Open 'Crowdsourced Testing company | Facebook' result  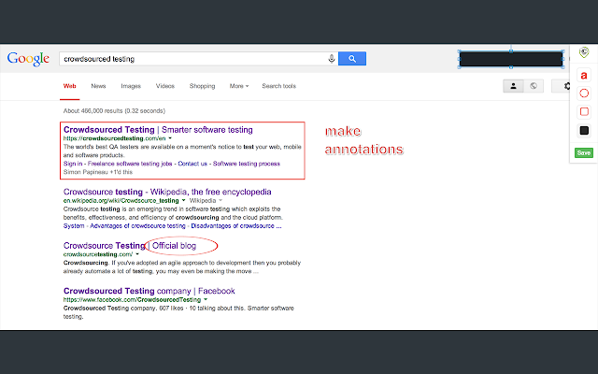(149, 291)
